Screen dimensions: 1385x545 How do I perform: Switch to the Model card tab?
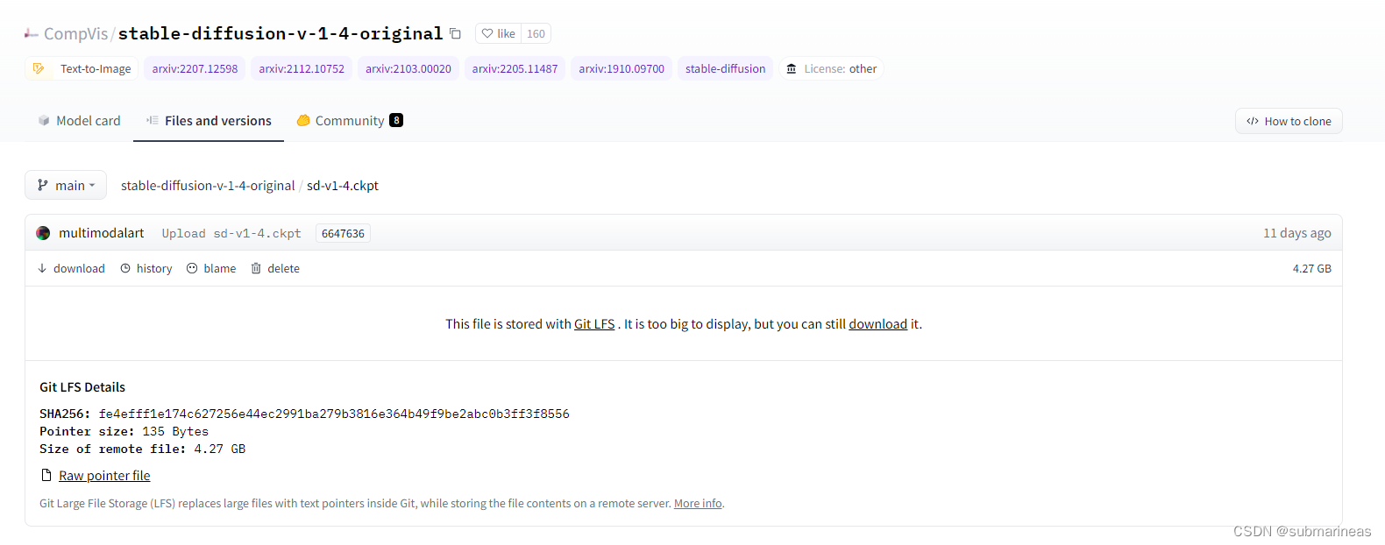[x=79, y=121]
